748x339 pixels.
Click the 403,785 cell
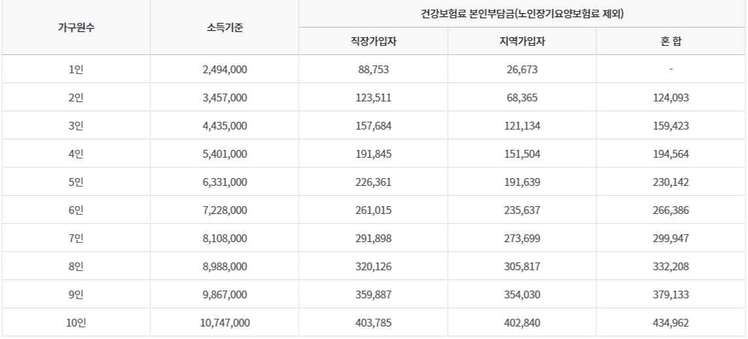coord(373,323)
